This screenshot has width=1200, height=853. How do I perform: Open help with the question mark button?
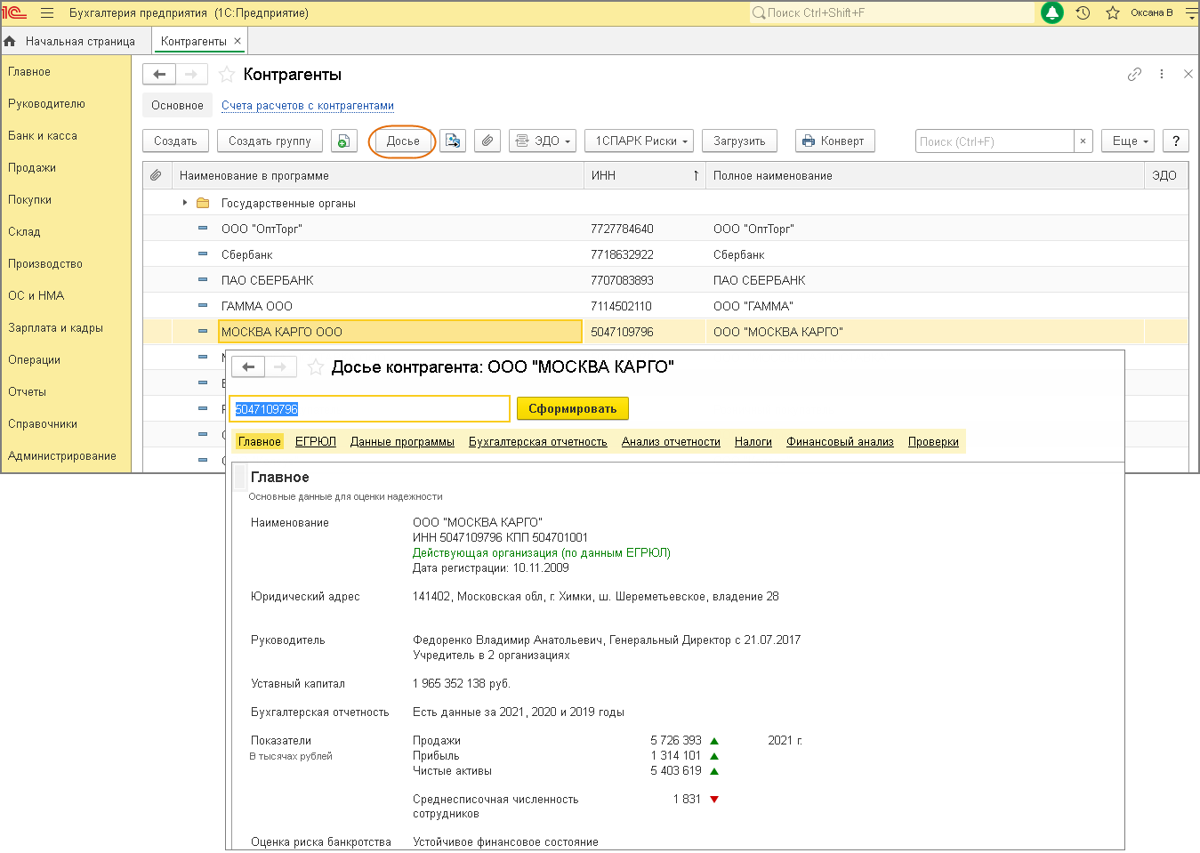tap(1176, 141)
